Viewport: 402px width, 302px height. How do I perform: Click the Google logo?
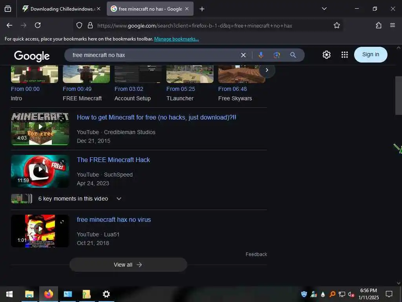coord(32,56)
